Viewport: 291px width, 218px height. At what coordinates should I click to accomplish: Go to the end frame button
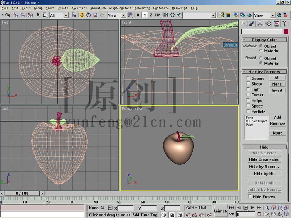259,208
